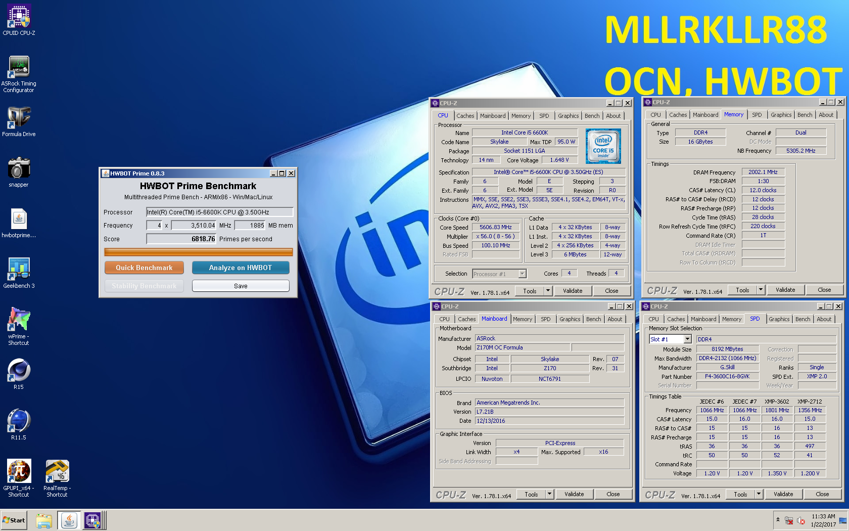This screenshot has height=531, width=849.
Task: Select the CPU-Z taskbar icon
Action: coord(92,520)
